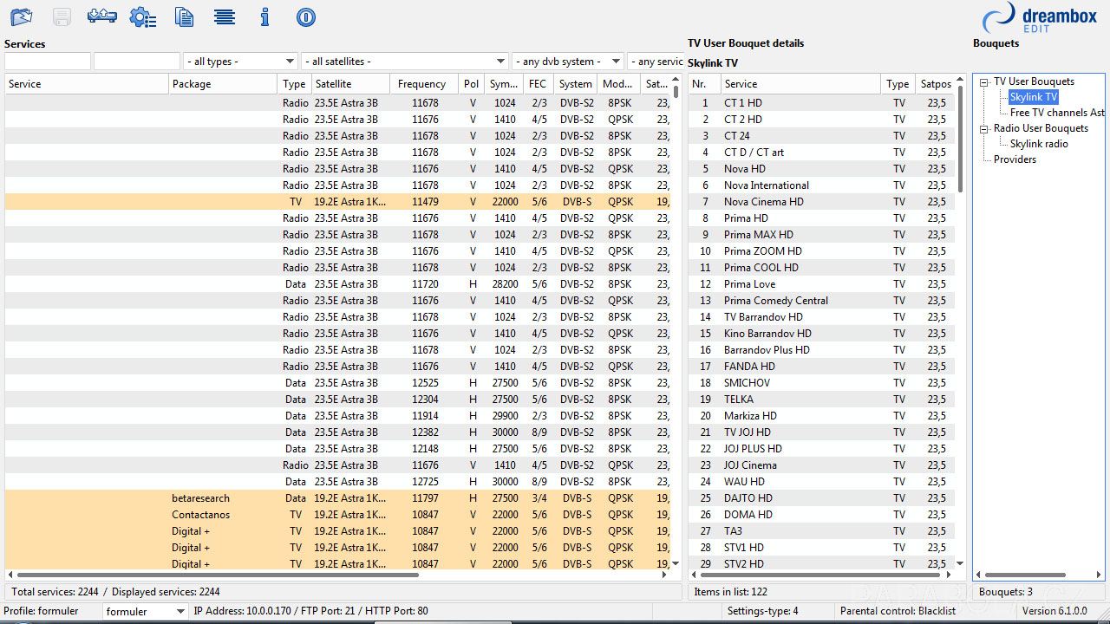Select TV Barrandov HD in bouquet list
1110x624 pixels.
(x=821, y=317)
